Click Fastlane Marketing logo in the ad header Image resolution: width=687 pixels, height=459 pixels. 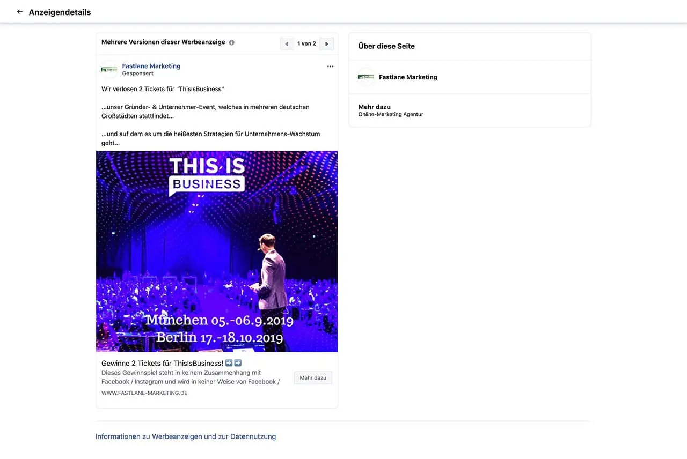pos(109,70)
